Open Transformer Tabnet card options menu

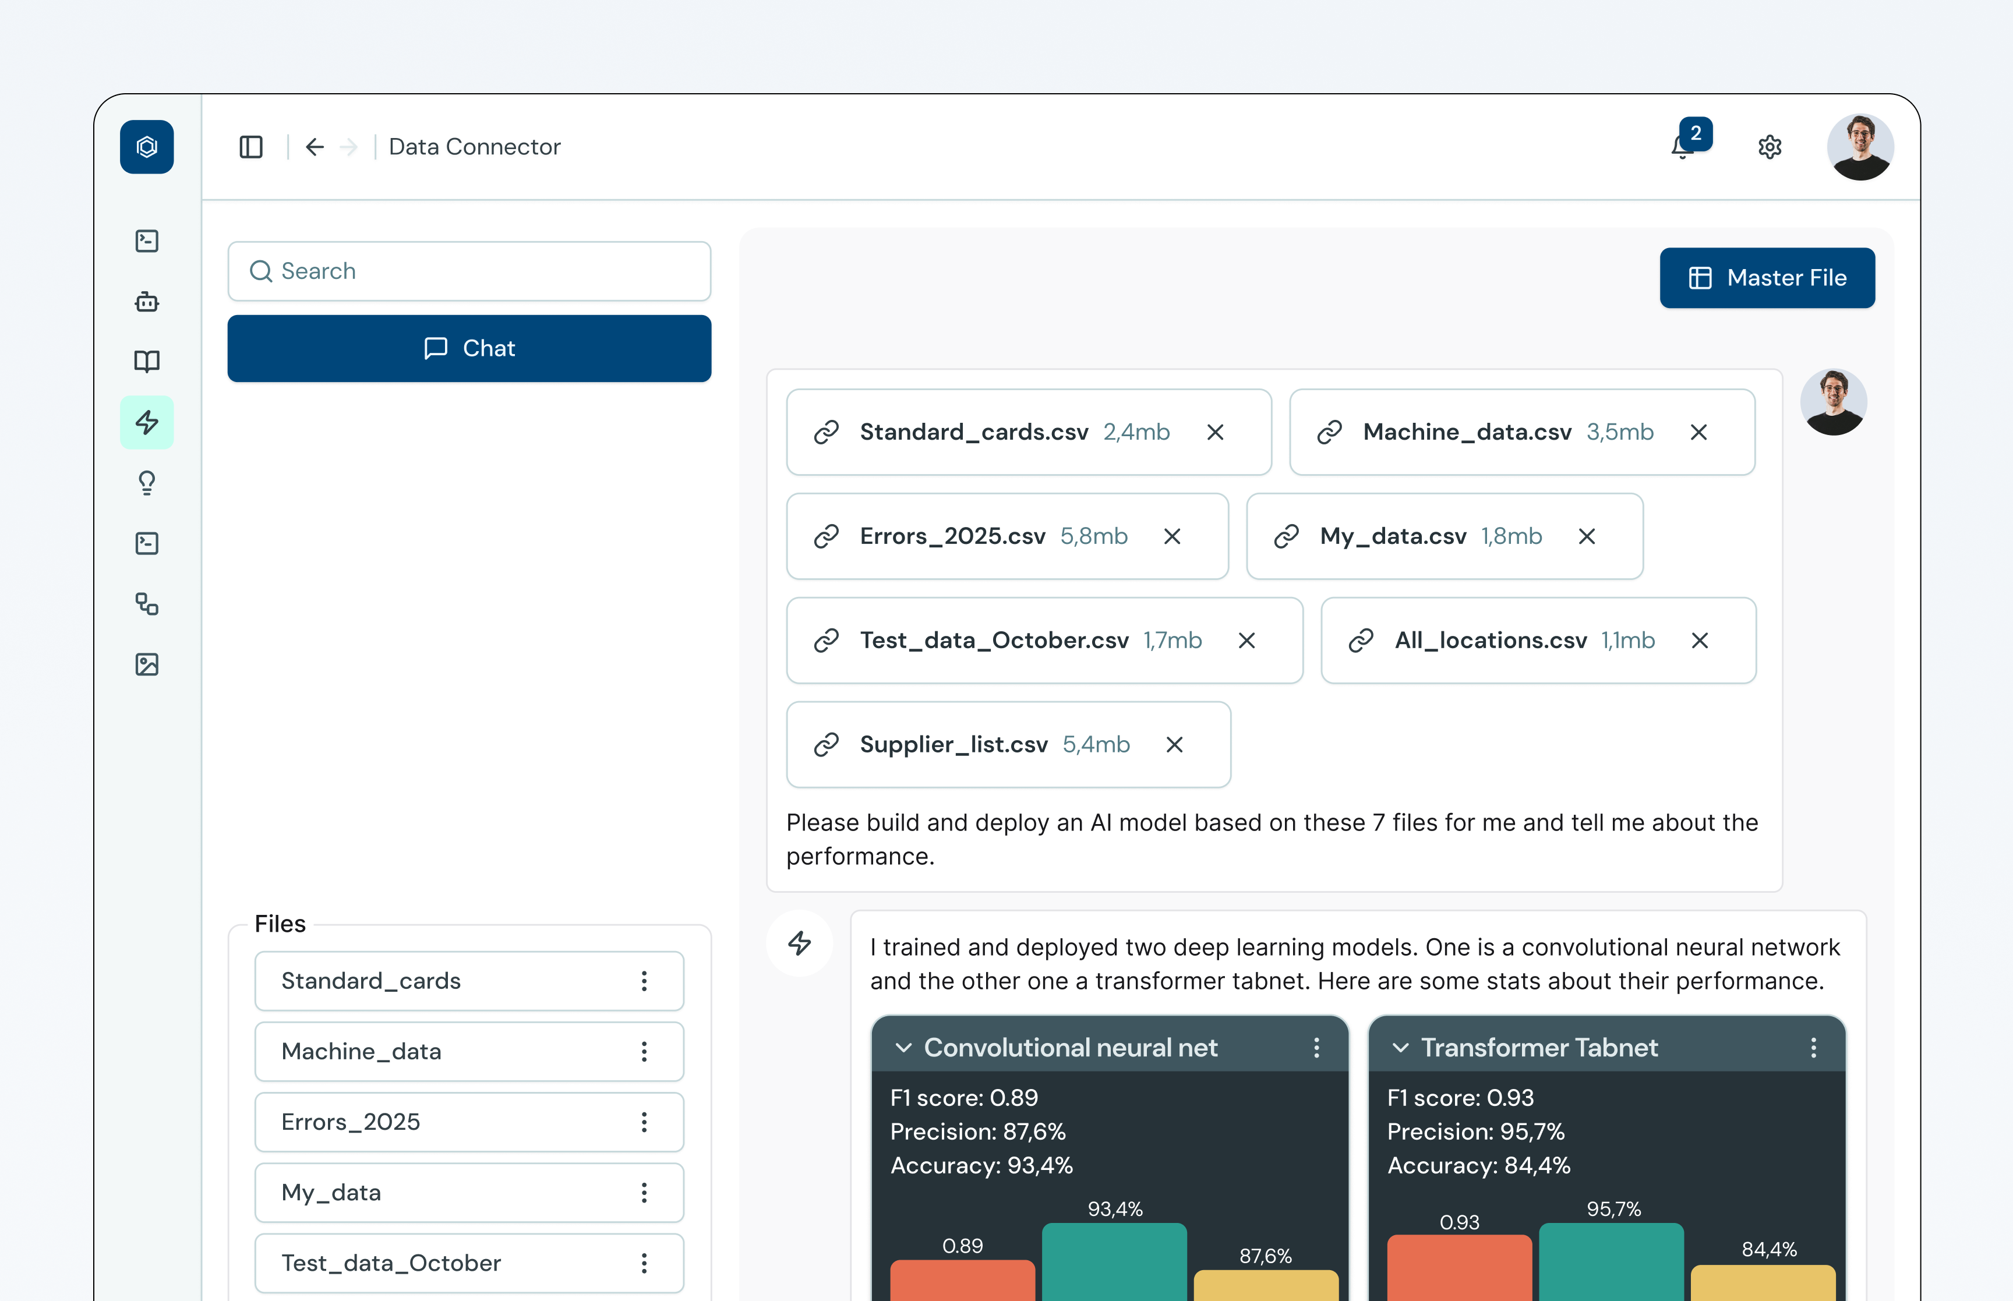(x=1813, y=1048)
